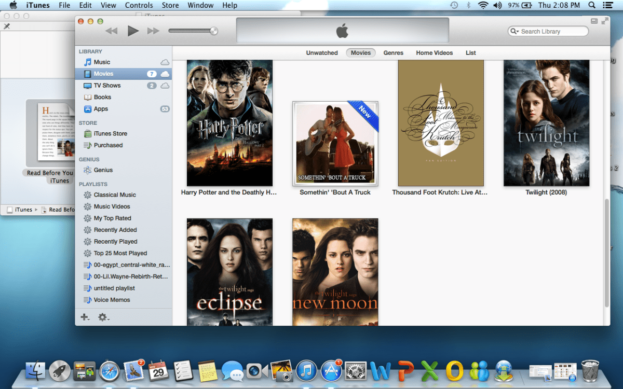This screenshot has height=389, width=623.
Task: Open the gear actions menu
Action: coord(103,317)
